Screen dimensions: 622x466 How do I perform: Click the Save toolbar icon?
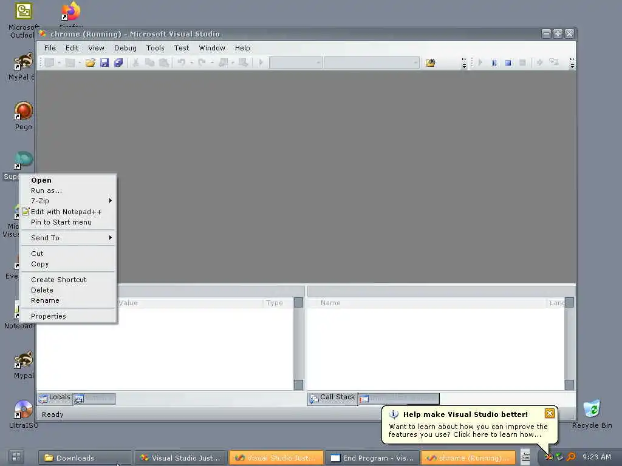click(x=104, y=62)
